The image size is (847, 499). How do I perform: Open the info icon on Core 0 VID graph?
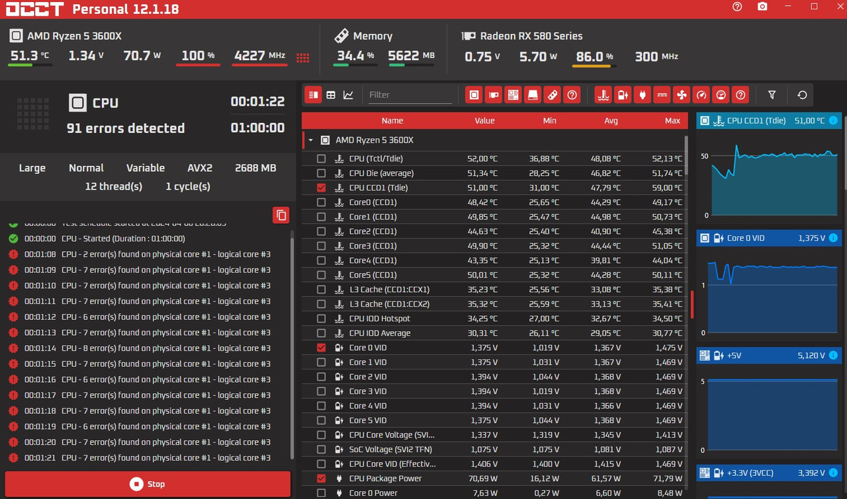click(x=833, y=238)
